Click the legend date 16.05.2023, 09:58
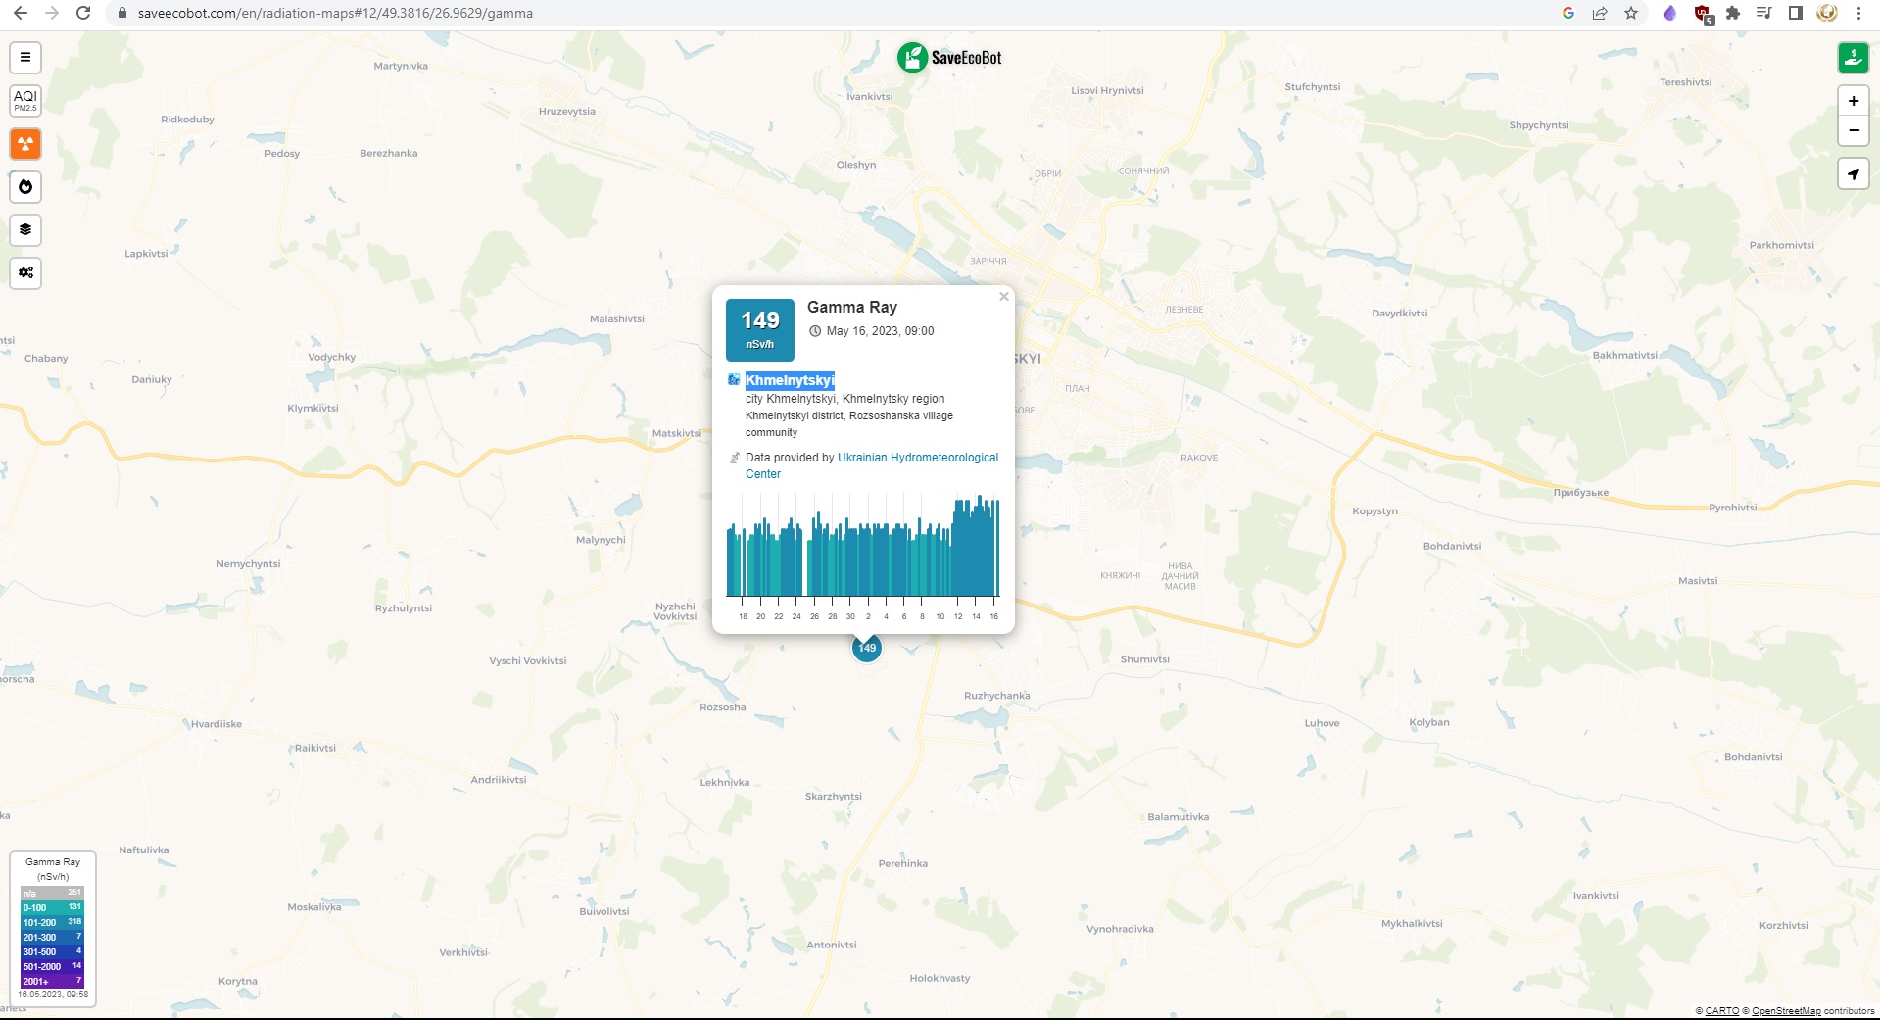The height and width of the screenshot is (1020, 1880). coord(53,995)
